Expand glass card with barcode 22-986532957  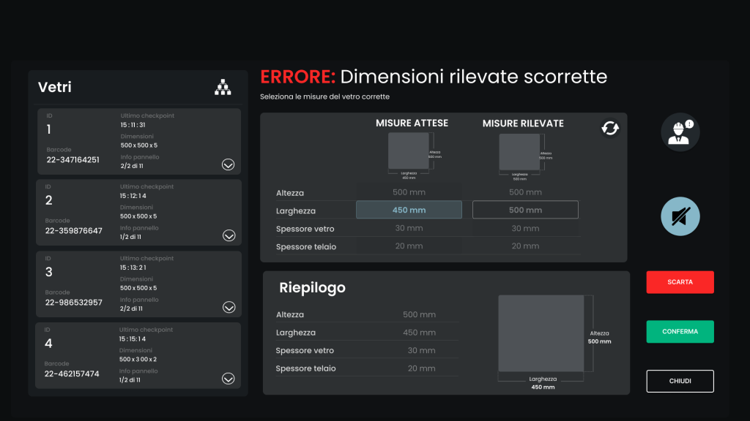tap(229, 308)
